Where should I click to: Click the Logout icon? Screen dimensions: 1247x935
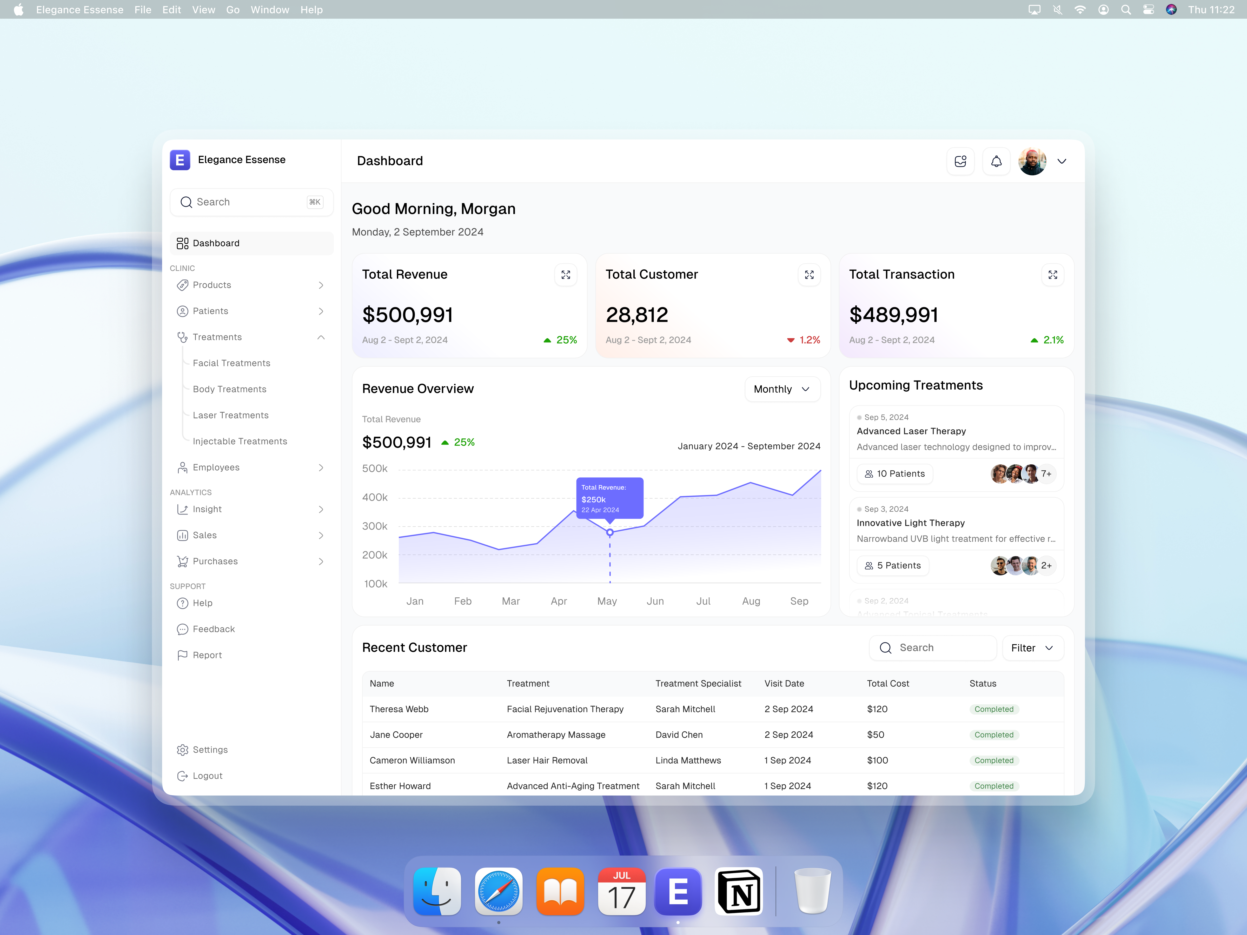click(182, 776)
